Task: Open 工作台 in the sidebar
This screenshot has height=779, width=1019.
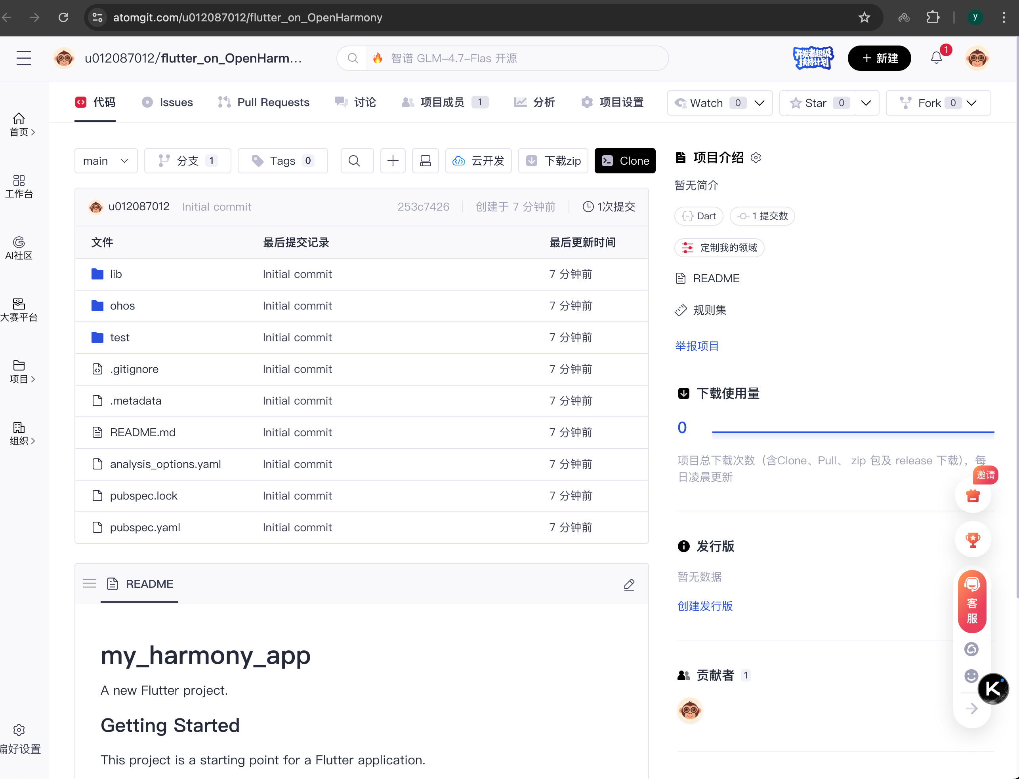Action: click(x=19, y=186)
